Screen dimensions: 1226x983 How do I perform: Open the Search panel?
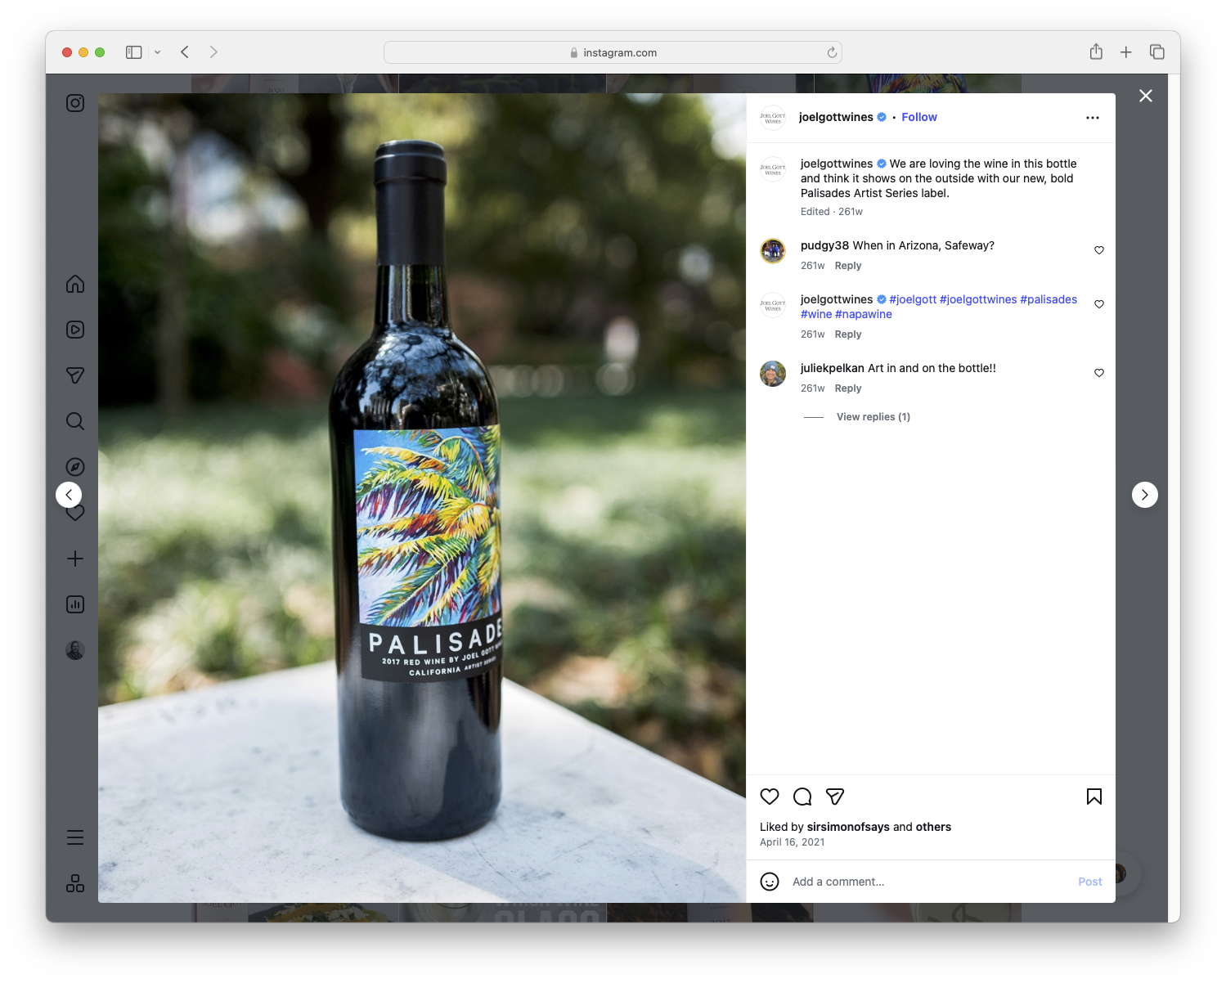(74, 420)
